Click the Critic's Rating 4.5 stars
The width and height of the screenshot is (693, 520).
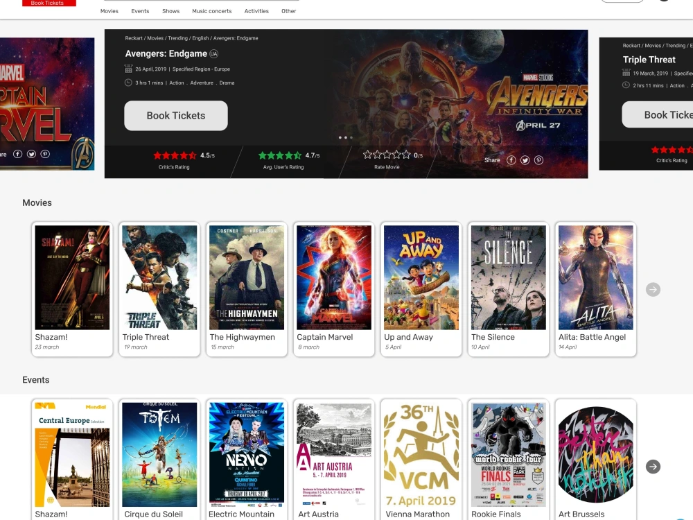pyautogui.click(x=175, y=155)
